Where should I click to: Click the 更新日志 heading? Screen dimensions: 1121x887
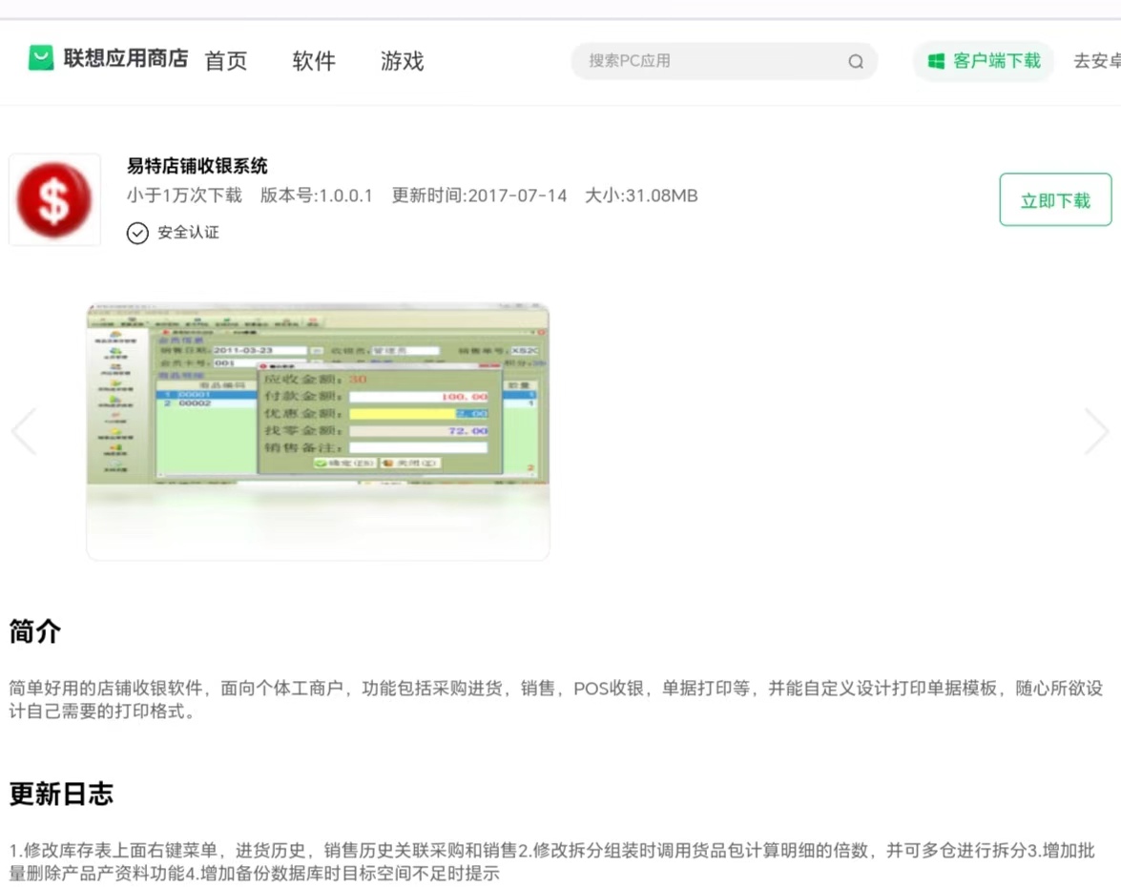61,794
